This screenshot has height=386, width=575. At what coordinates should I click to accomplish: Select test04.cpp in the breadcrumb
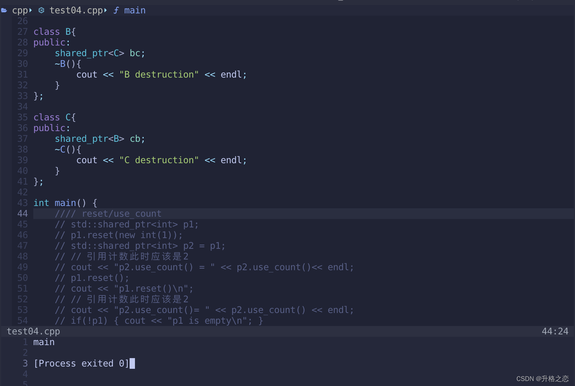tap(76, 10)
